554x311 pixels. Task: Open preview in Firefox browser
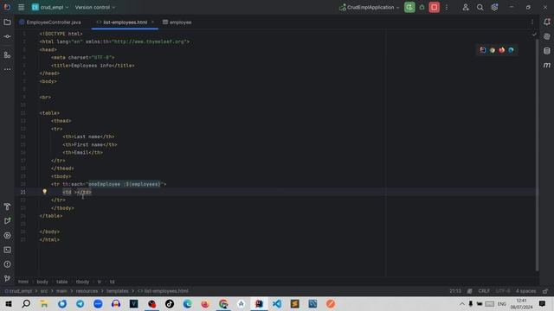pyautogui.click(x=502, y=50)
